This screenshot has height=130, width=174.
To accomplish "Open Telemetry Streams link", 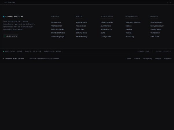I will (133, 23).
